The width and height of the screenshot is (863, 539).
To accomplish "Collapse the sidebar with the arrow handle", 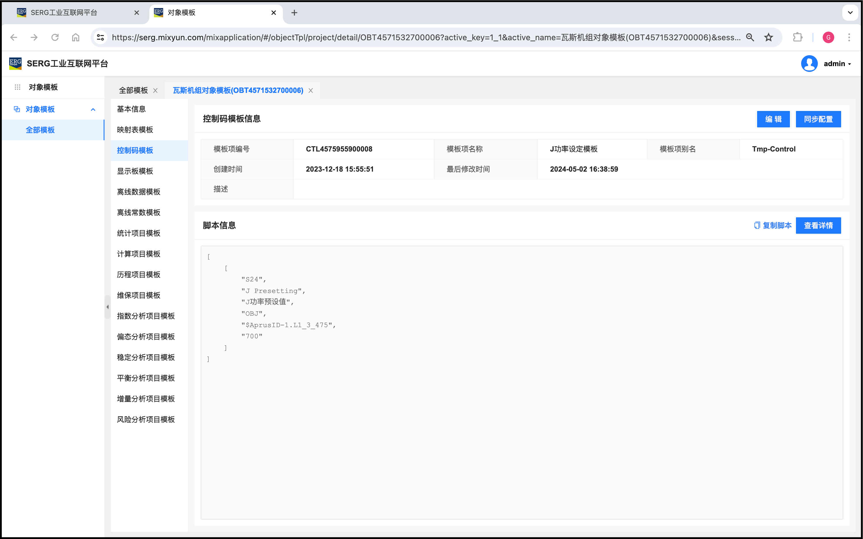I will click(107, 307).
